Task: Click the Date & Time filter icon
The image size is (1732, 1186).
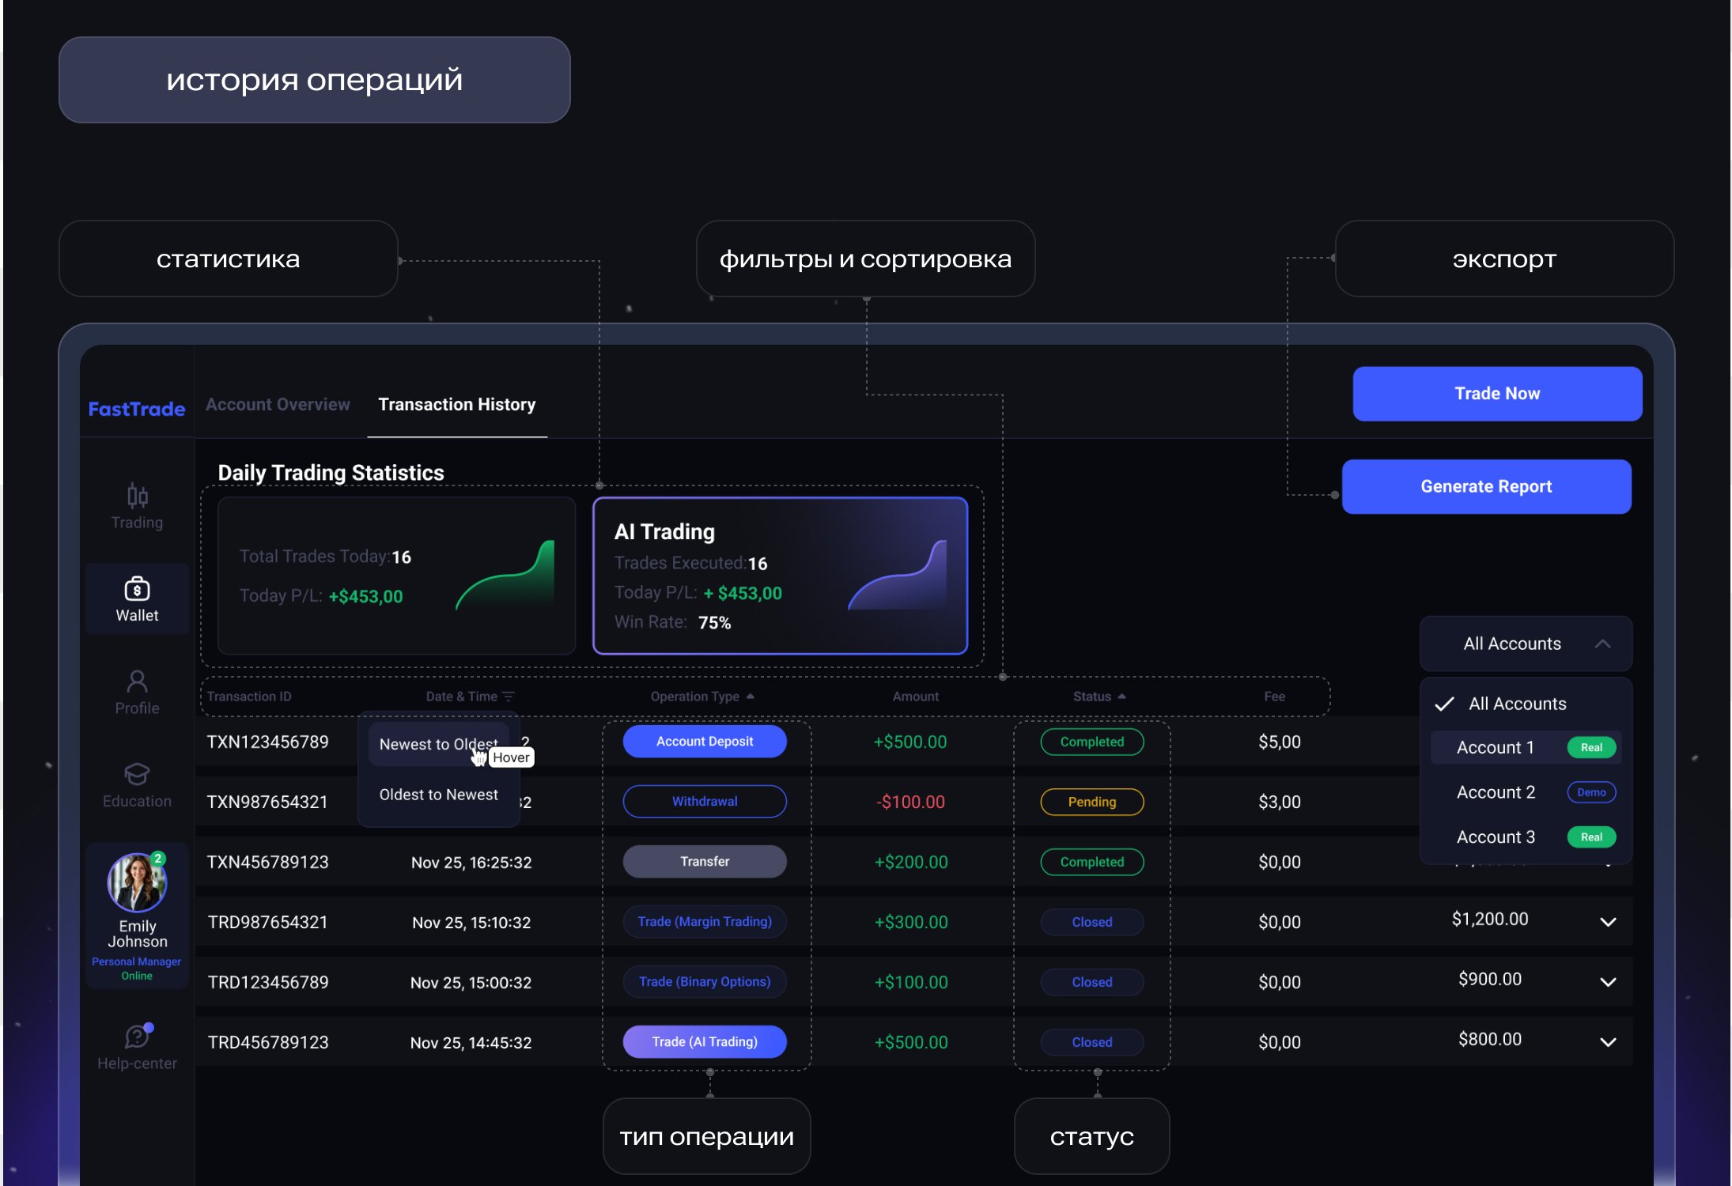Action: point(509,697)
